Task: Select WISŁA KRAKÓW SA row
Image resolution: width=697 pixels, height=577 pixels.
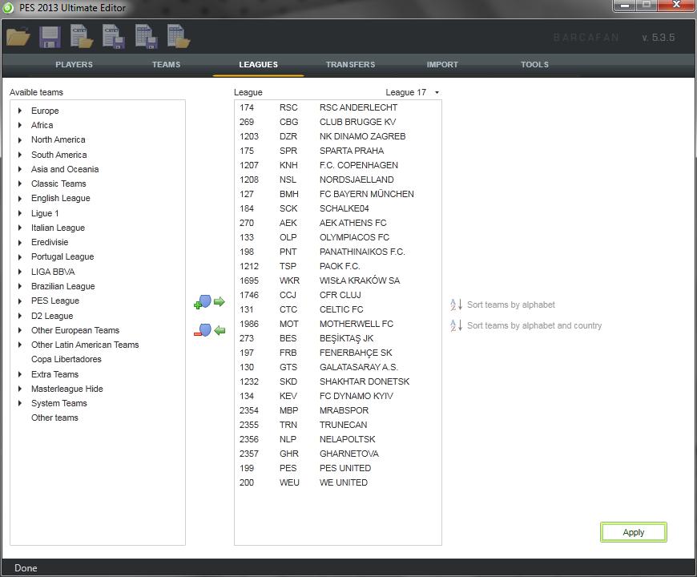Action: click(338, 280)
